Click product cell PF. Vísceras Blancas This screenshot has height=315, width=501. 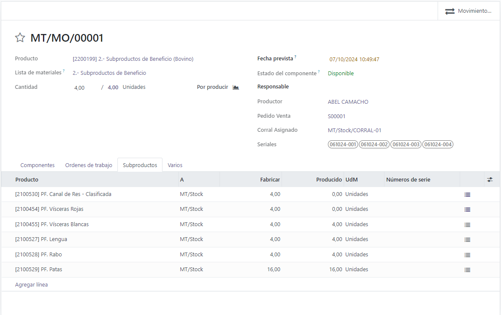coord(52,224)
